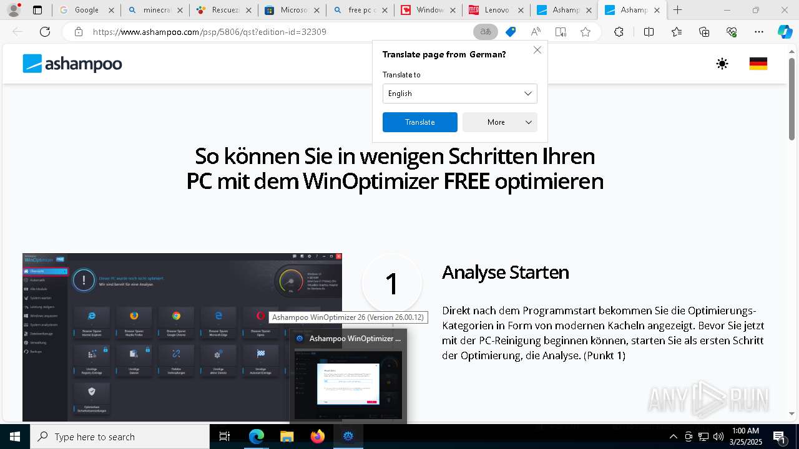
Task: Click the 'Analyse Starten' heading
Action: [506, 273]
